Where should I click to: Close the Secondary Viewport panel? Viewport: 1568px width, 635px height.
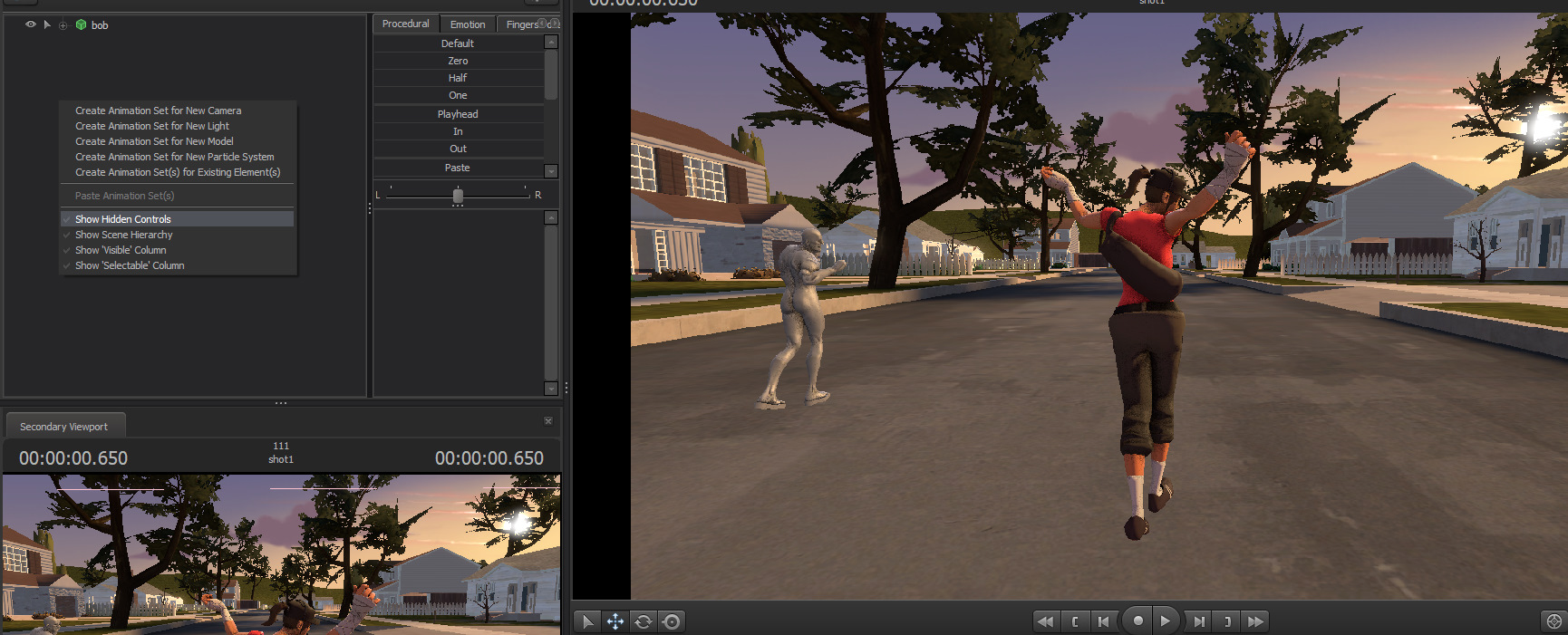tap(548, 421)
